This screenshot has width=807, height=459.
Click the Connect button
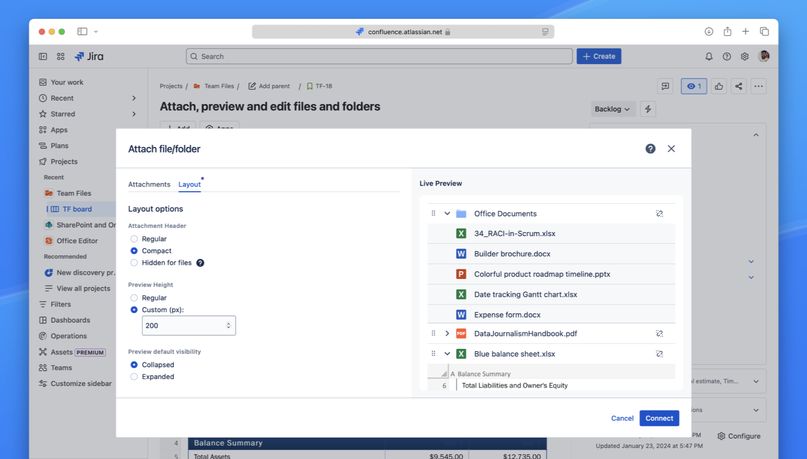[659, 418]
